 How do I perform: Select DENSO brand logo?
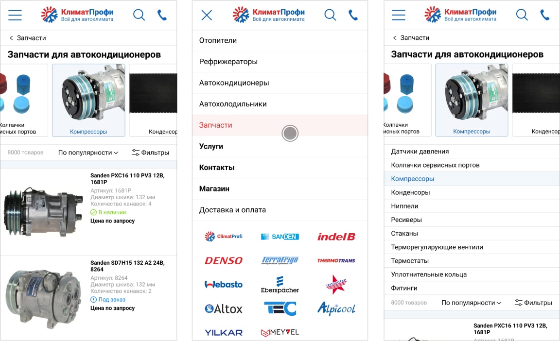point(224,261)
